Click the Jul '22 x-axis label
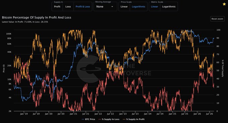 [x=110, y=114]
